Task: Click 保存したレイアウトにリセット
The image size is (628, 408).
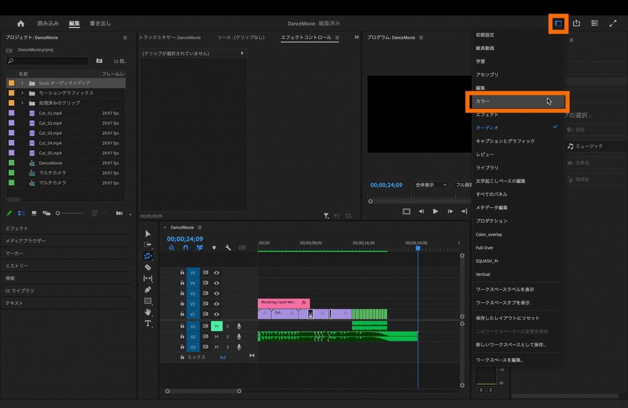Action: (x=518, y=319)
